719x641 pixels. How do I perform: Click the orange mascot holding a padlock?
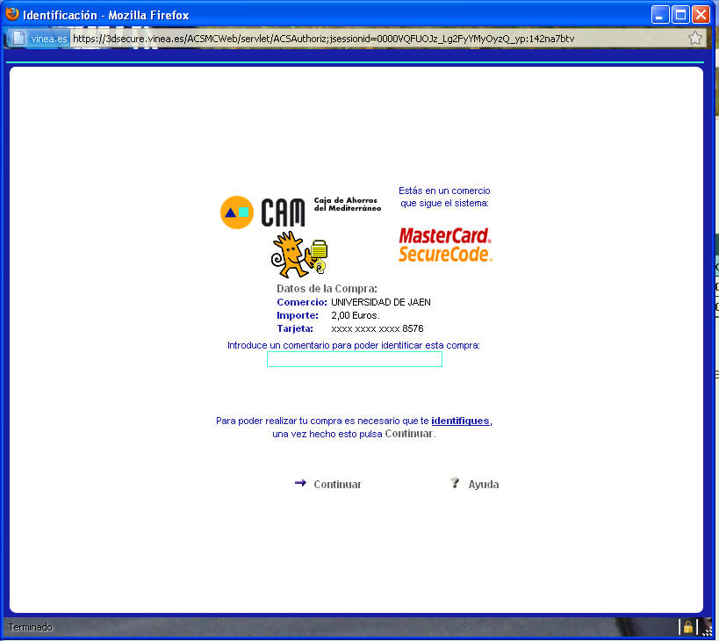click(x=299, y=255)
